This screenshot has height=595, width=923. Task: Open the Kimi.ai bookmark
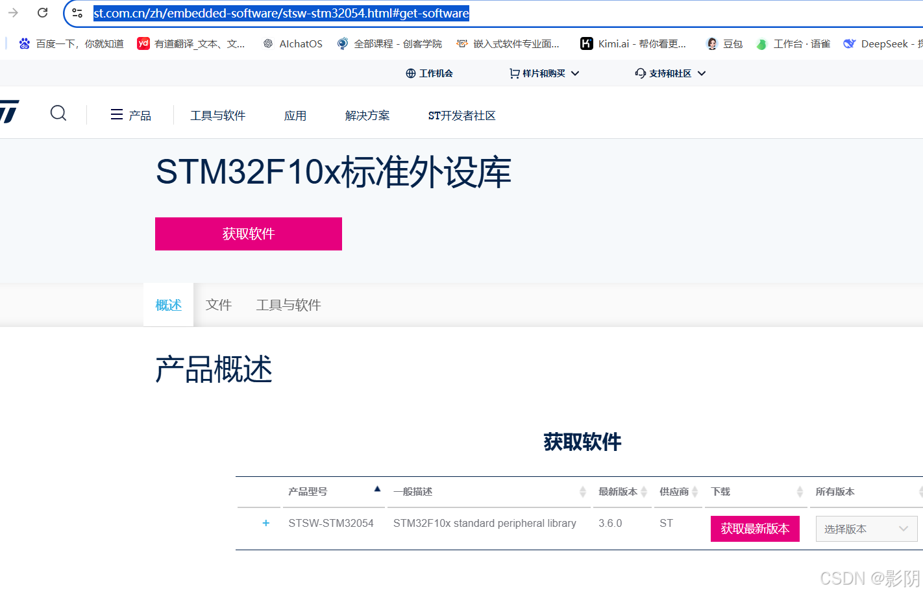[x=633, y=43]
